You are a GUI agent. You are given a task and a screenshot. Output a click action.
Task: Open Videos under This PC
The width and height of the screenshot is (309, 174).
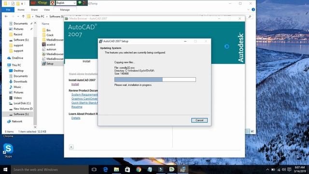[x=17, y=98]
